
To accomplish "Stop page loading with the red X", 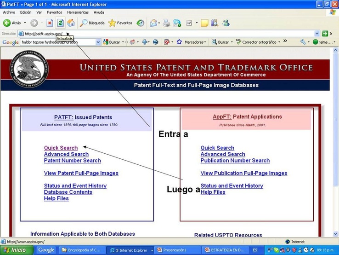I will pyautogui.click(x=50, y=23).
